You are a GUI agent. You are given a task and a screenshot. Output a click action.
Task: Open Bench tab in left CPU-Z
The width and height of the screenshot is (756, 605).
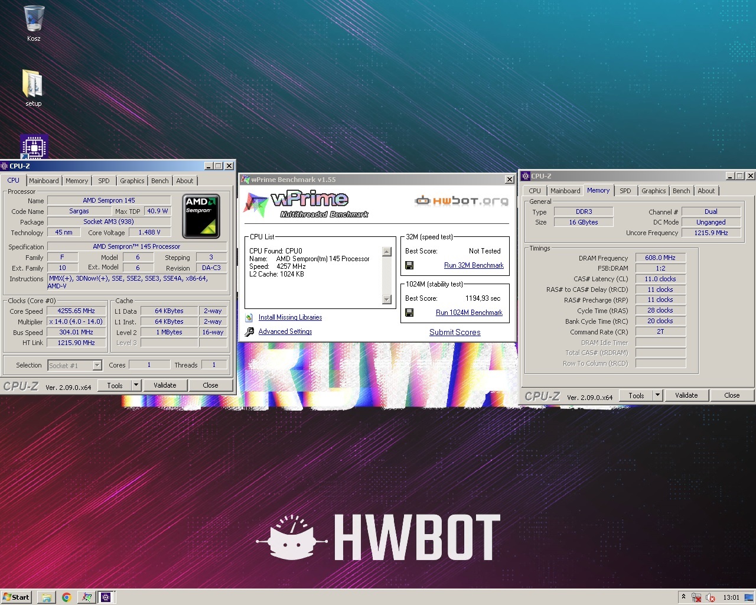[x=159, y=181]
